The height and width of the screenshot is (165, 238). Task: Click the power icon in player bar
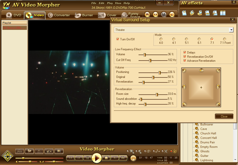(x=175, y=151)
